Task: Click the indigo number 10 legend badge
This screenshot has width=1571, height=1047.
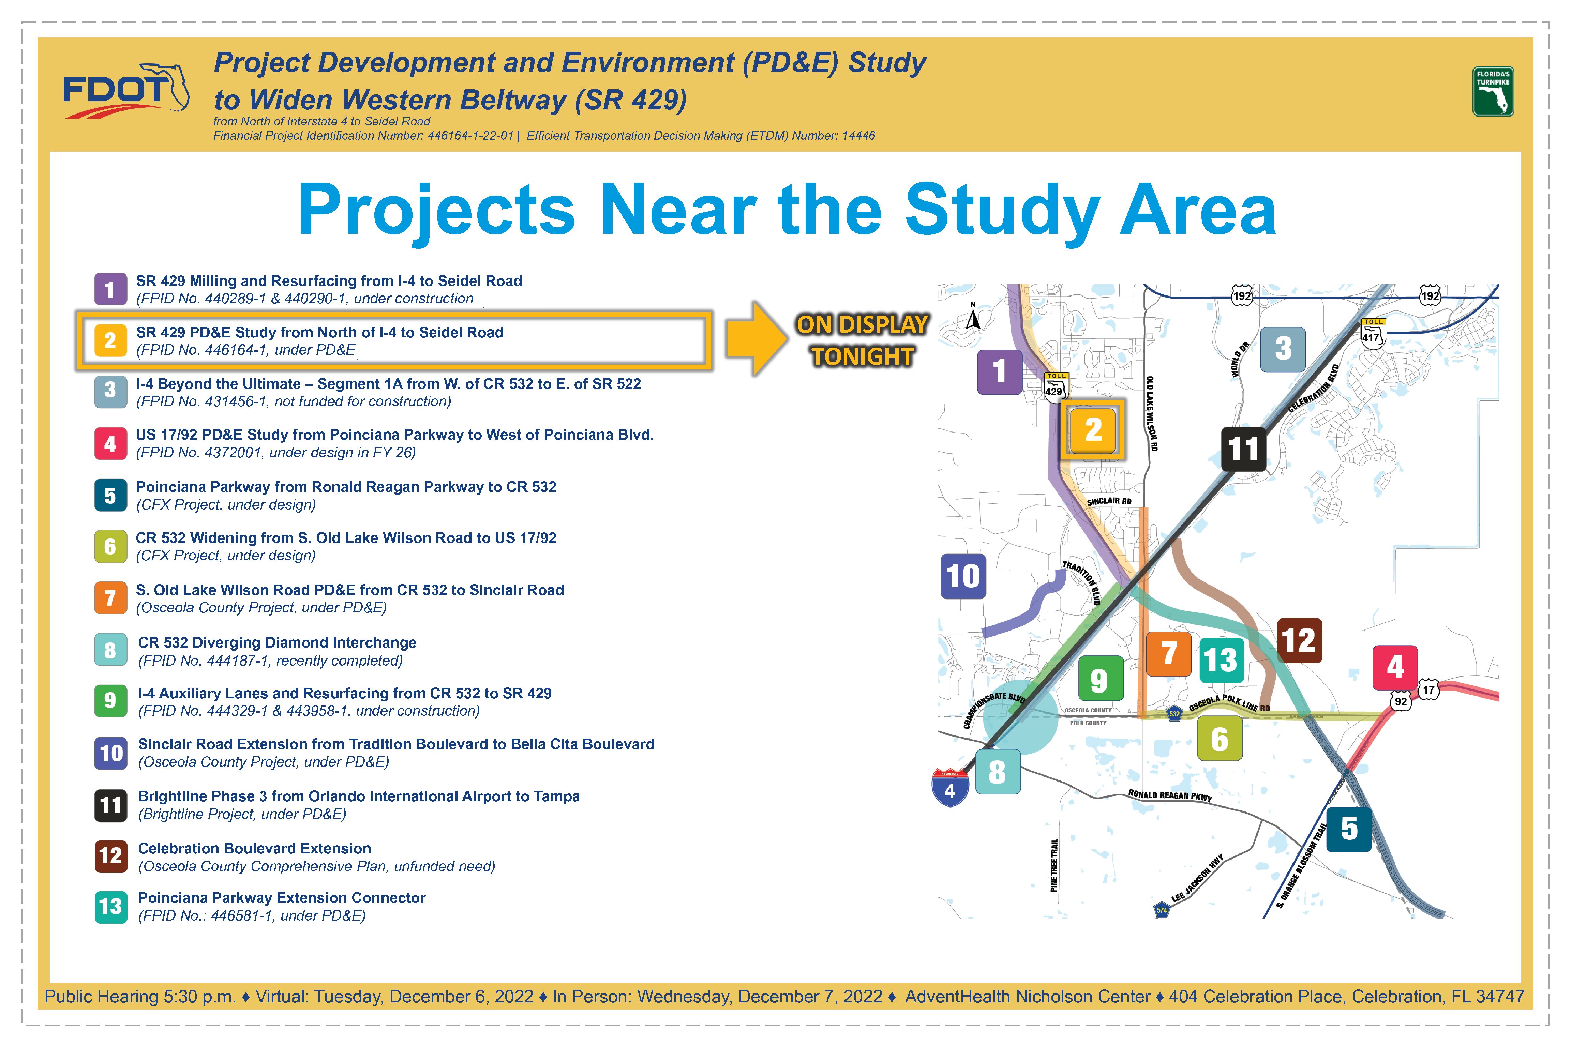Action: point(110,753)
